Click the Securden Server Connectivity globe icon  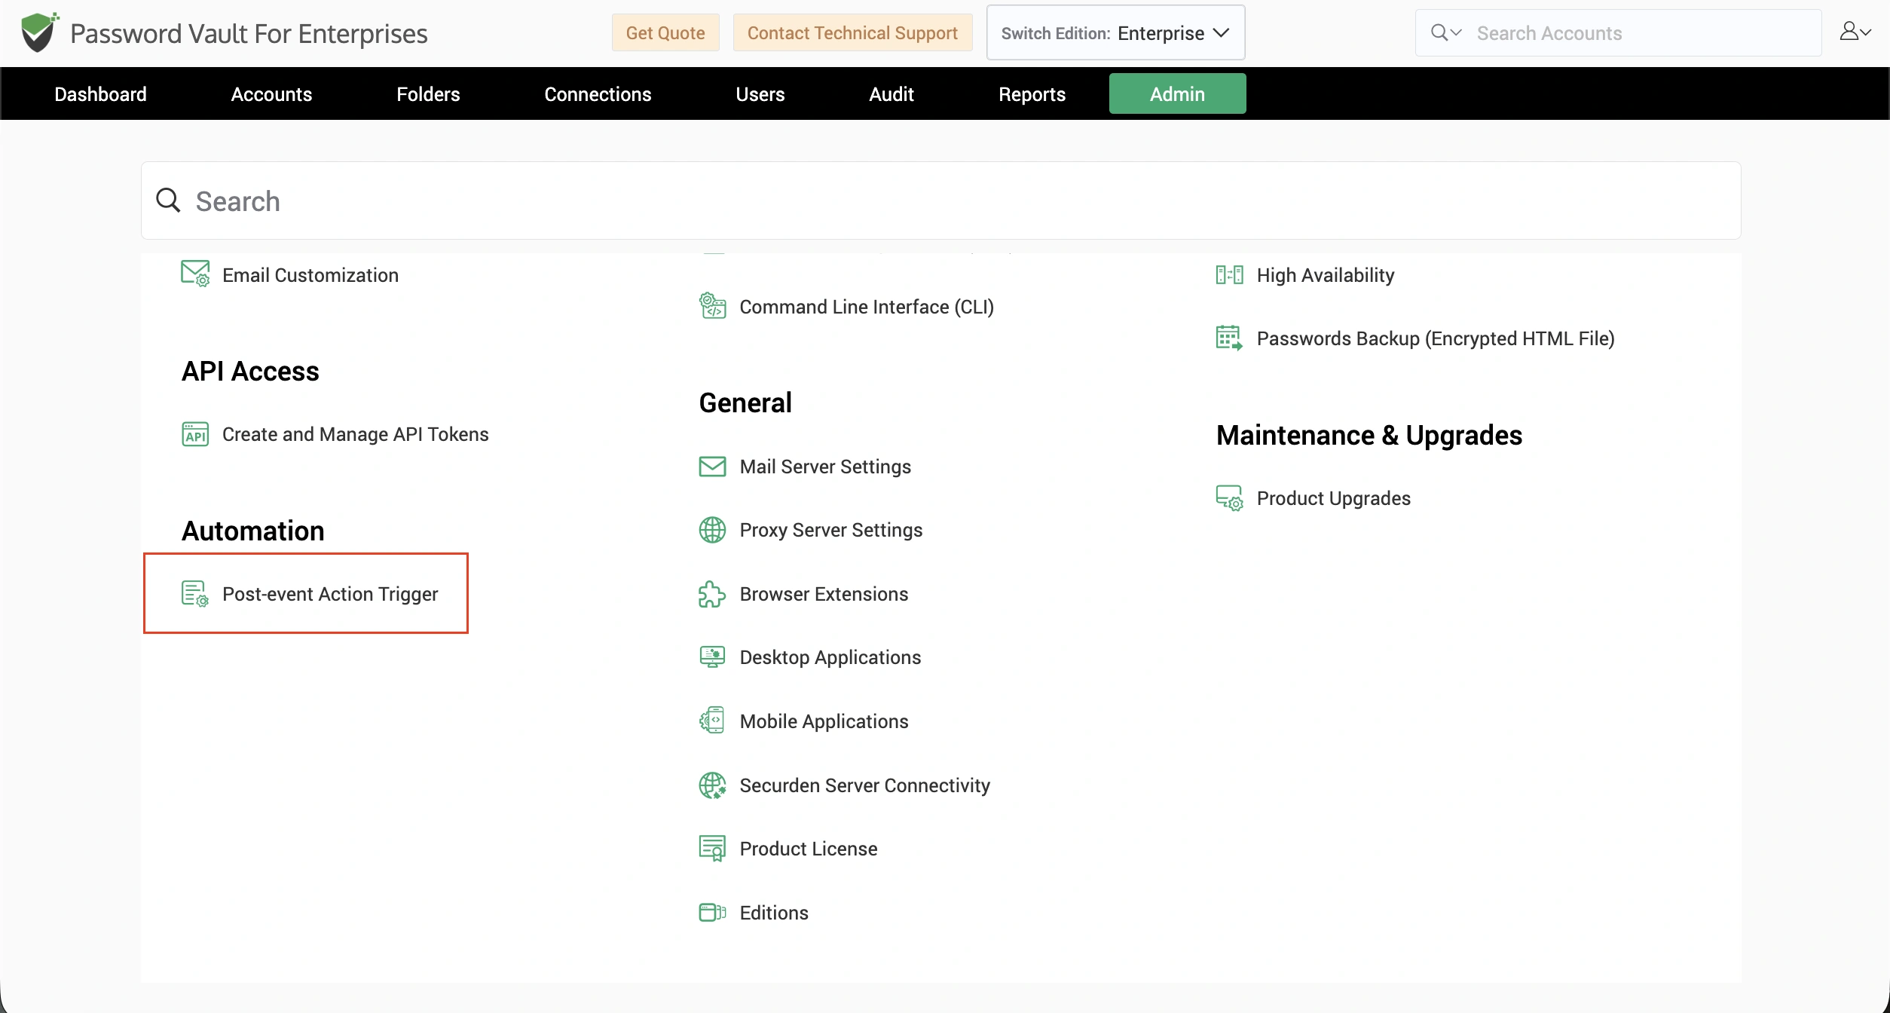712,785
